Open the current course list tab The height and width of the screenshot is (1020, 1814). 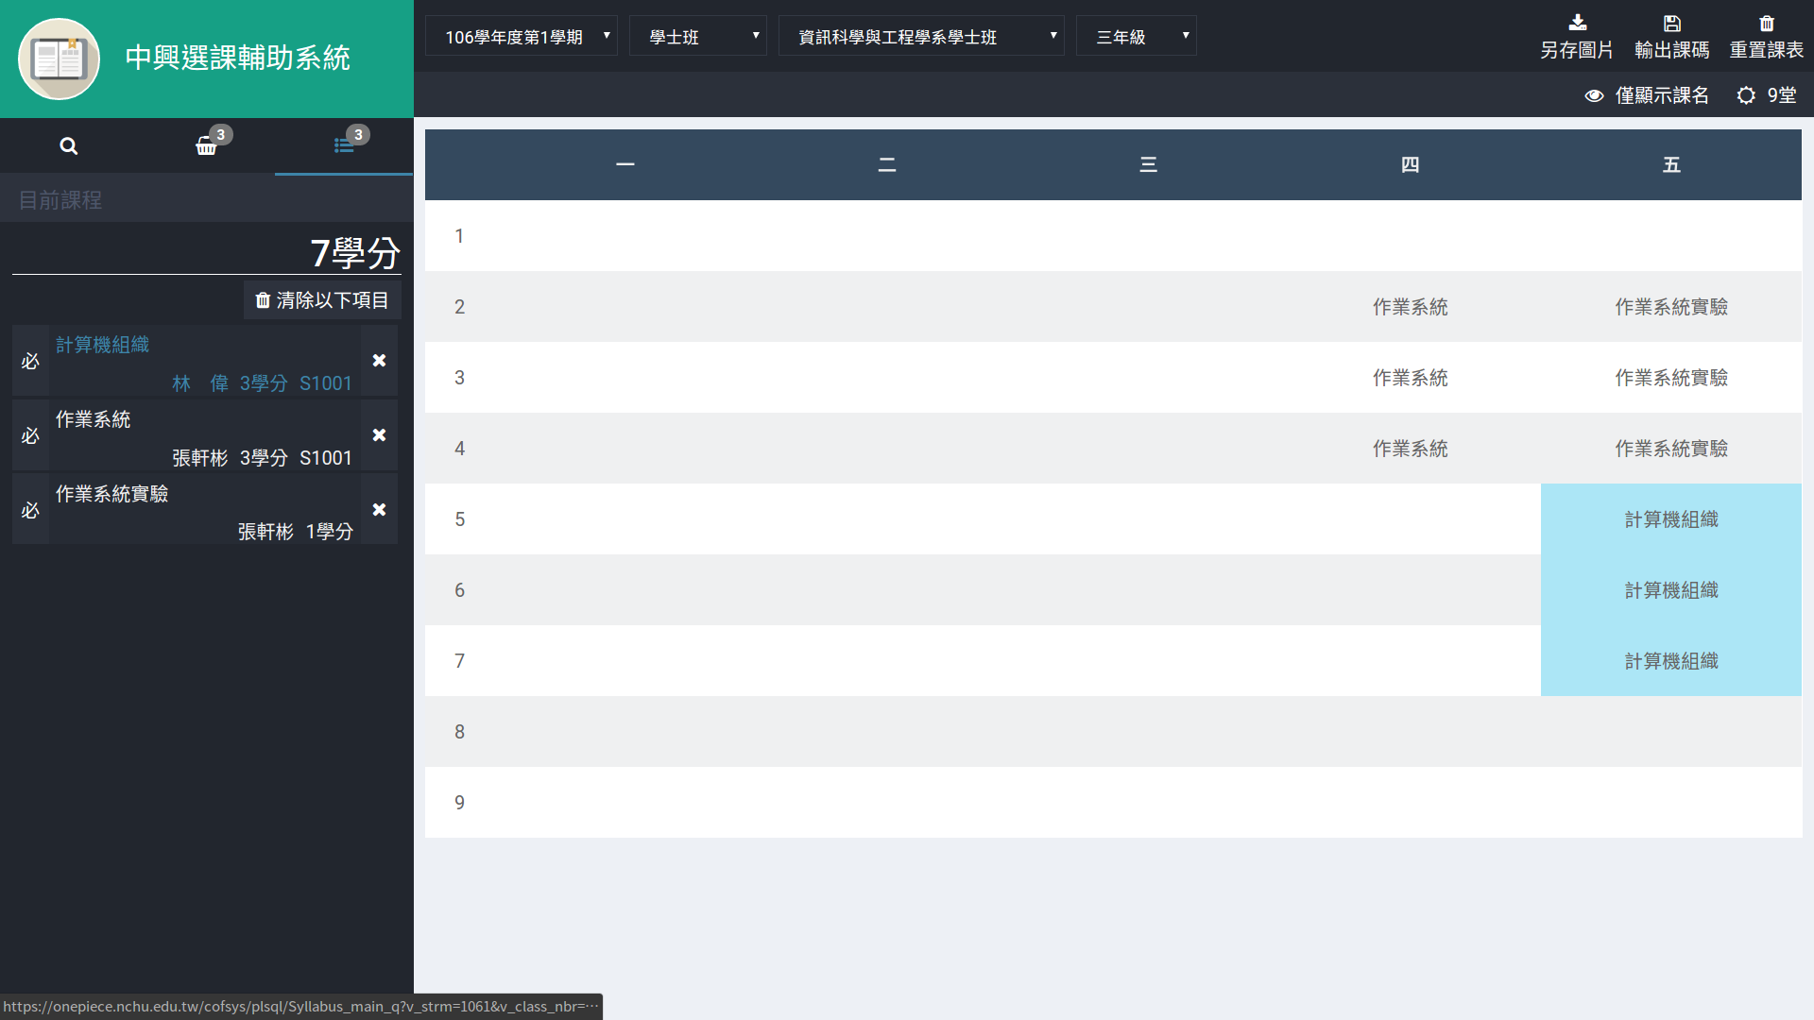coord(344,146)
